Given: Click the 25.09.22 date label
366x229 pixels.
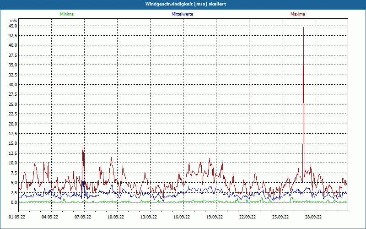Looking at the screenshot, I should click(280, 217).
